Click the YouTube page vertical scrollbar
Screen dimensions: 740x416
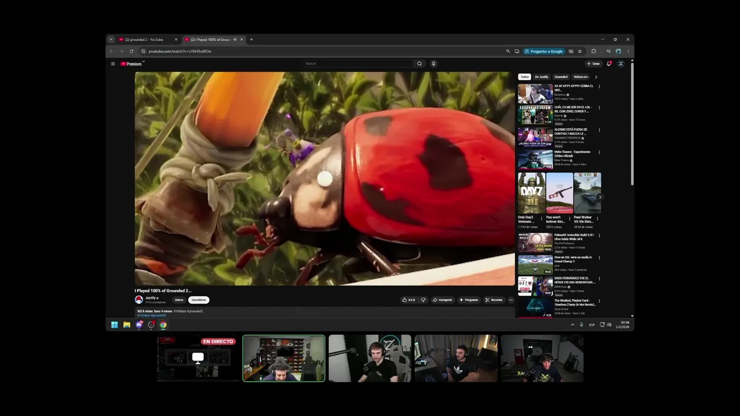tap(632, 124)
